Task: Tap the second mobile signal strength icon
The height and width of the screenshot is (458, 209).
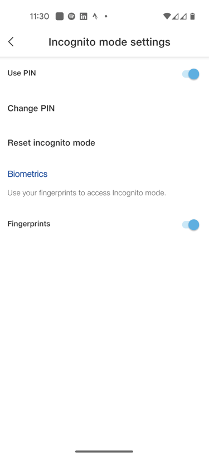Action: point(183,16)
